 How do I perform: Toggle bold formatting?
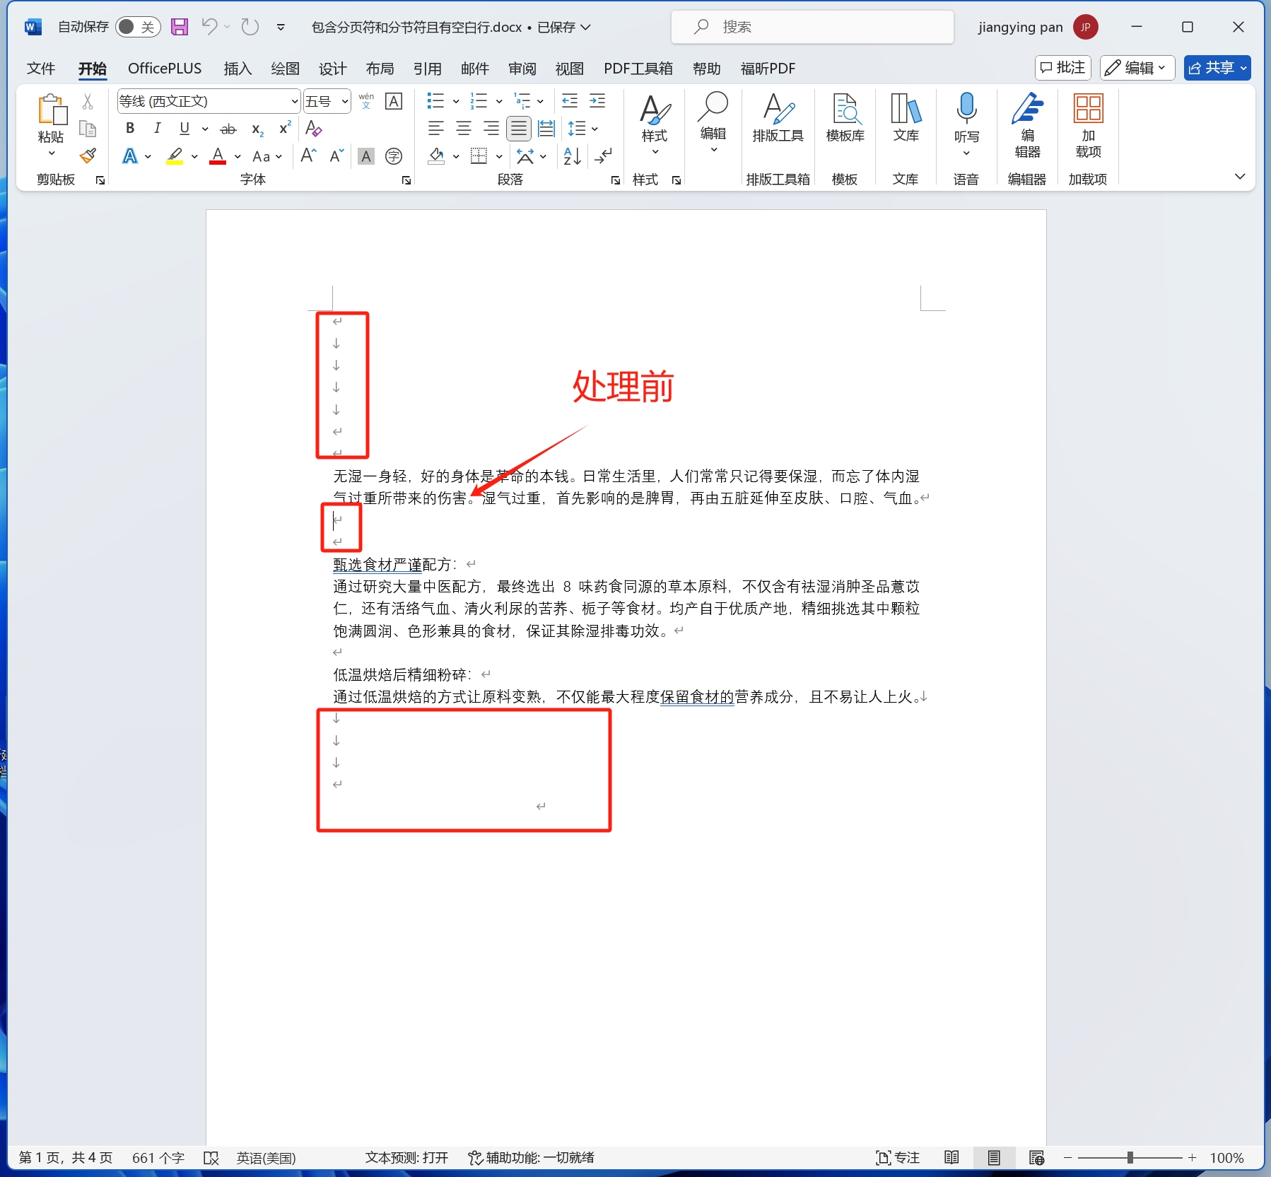point(130,129)
